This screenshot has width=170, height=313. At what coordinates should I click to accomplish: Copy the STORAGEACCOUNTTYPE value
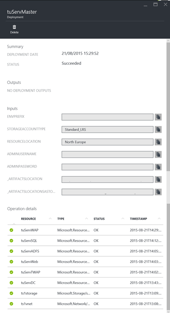click(x=158, y=130)
